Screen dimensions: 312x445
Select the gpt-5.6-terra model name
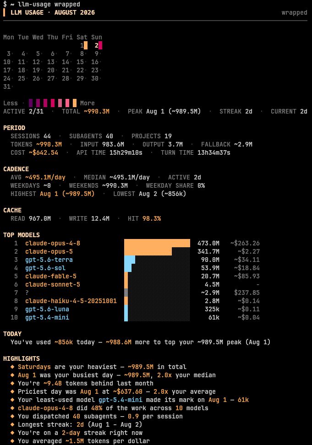(x=49, y=260)
